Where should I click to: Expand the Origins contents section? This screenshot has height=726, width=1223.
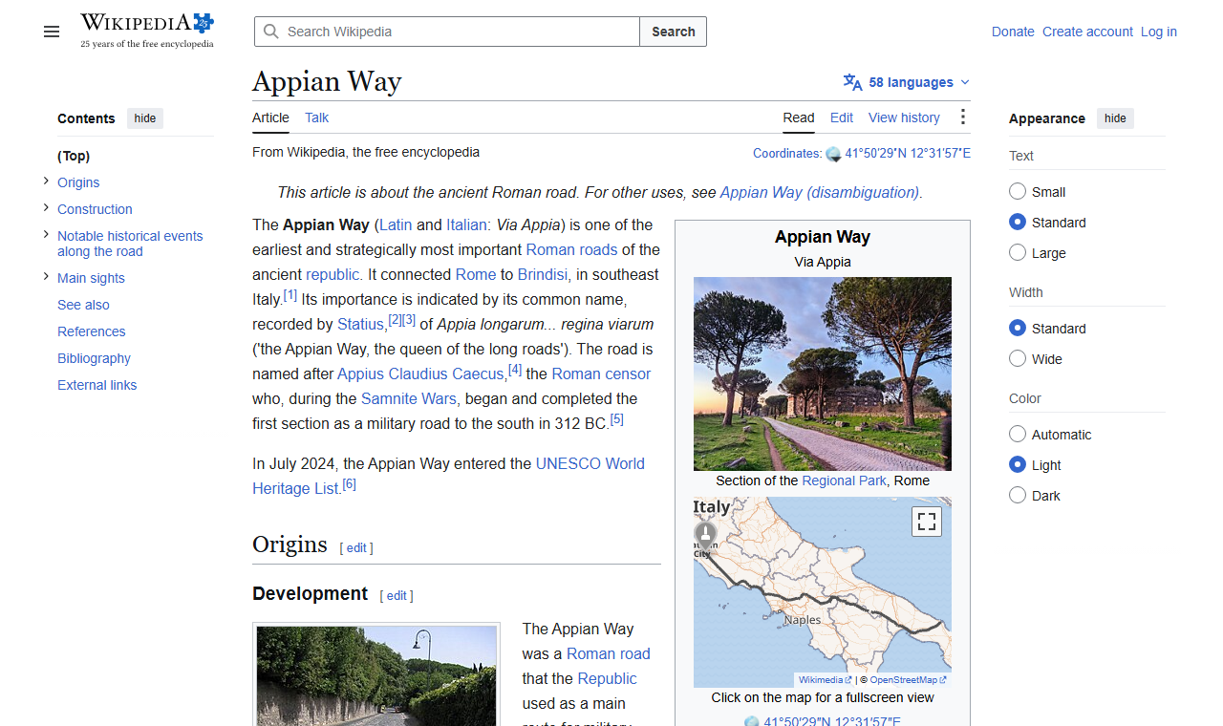point(46,181)
